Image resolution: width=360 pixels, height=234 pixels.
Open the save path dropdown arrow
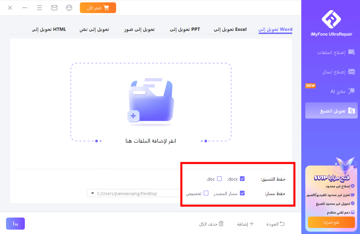click(x=93, y=193)
